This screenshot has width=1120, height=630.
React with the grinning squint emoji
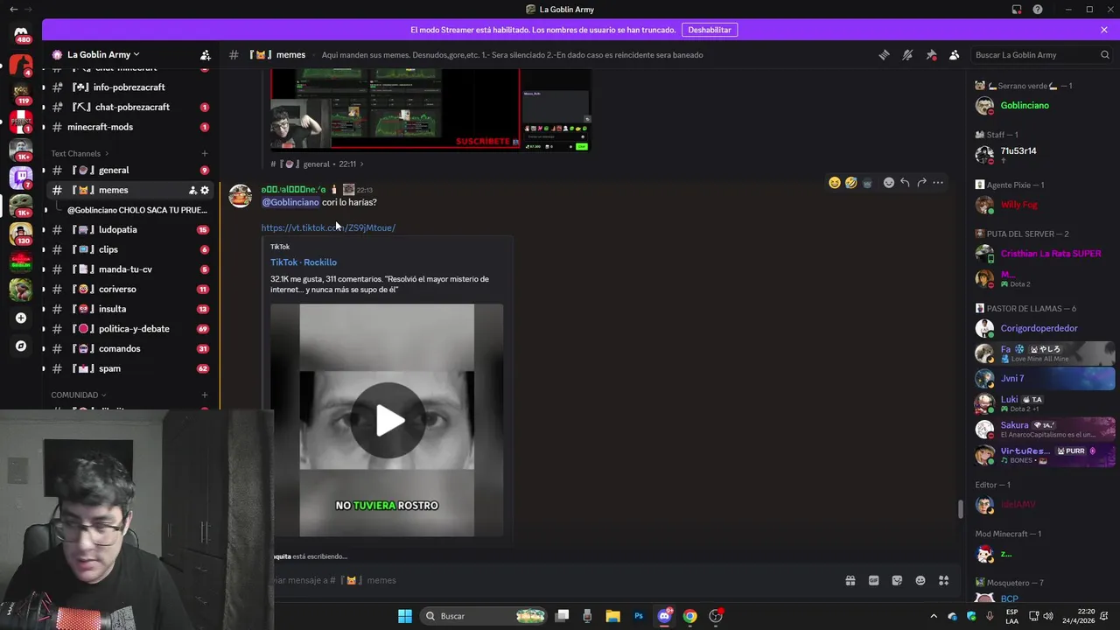tap(835, 183)
